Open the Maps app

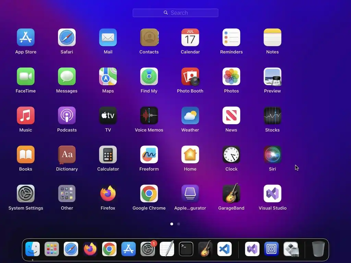[108, 76]
